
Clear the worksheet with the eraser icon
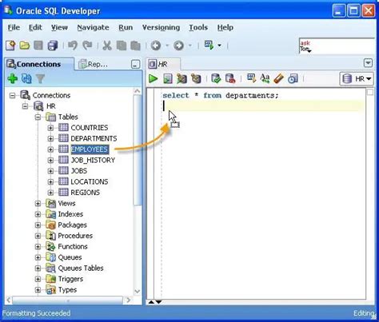coord(278,78)
